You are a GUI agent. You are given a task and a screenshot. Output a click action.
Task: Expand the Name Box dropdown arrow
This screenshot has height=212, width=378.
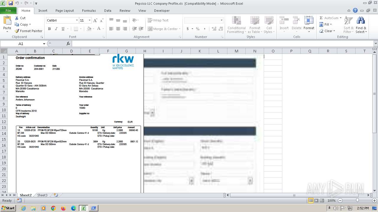(x=44, y=44)
